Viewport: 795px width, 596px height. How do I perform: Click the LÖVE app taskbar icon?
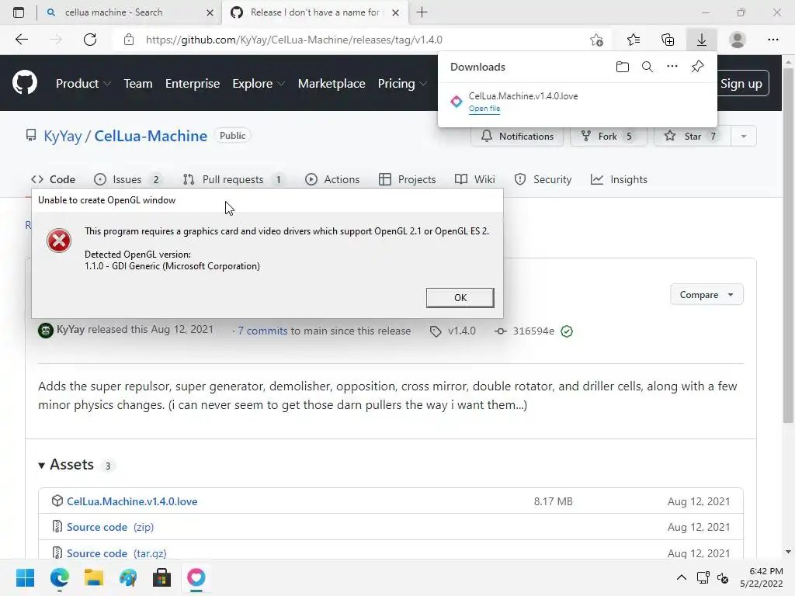(196, 577)
